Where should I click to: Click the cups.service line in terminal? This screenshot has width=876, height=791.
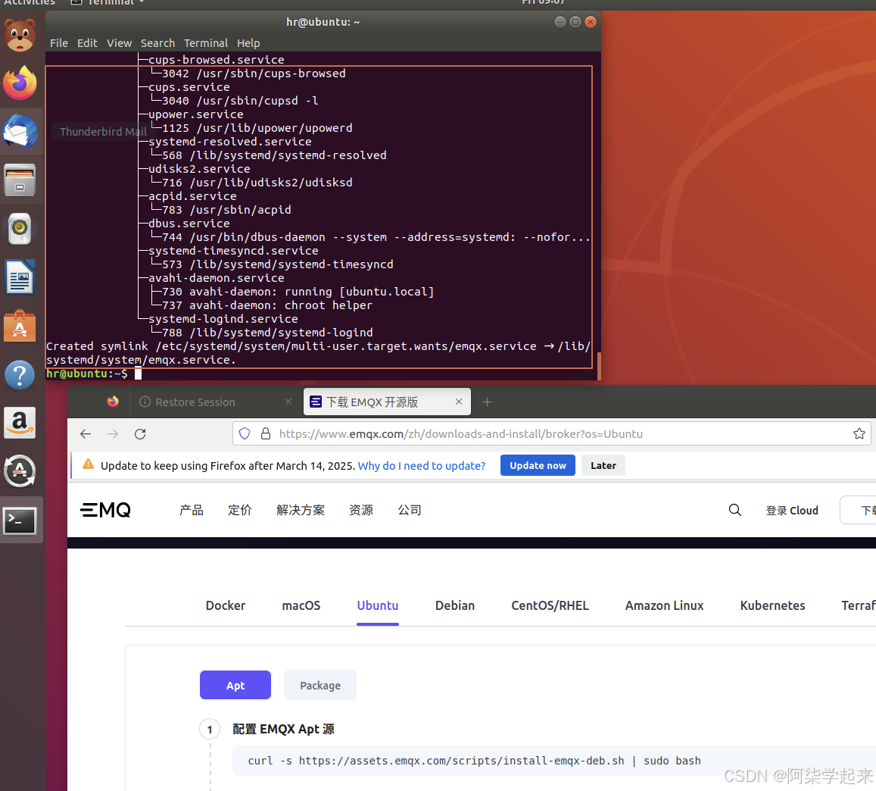[x=189, y=87]
